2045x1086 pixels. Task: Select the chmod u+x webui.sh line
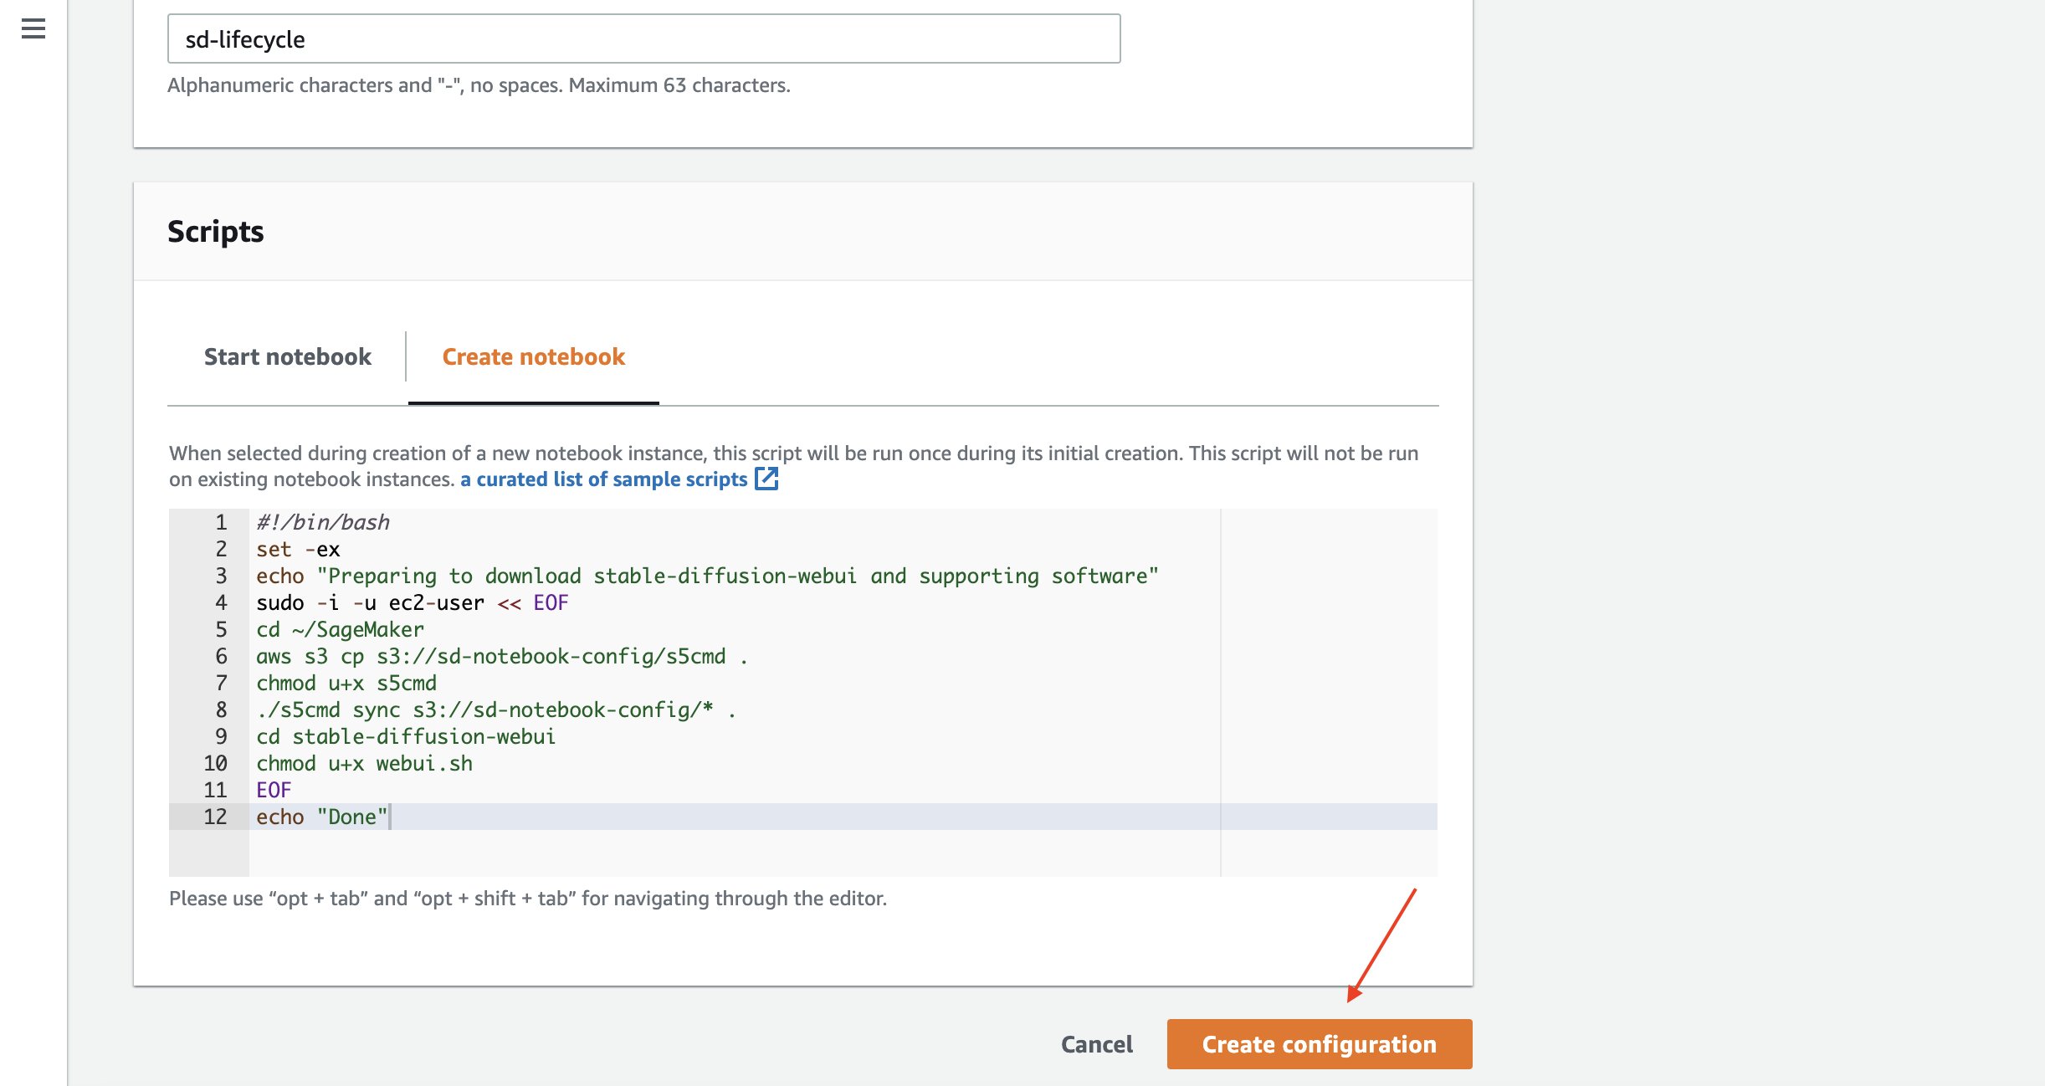point(364,762)
